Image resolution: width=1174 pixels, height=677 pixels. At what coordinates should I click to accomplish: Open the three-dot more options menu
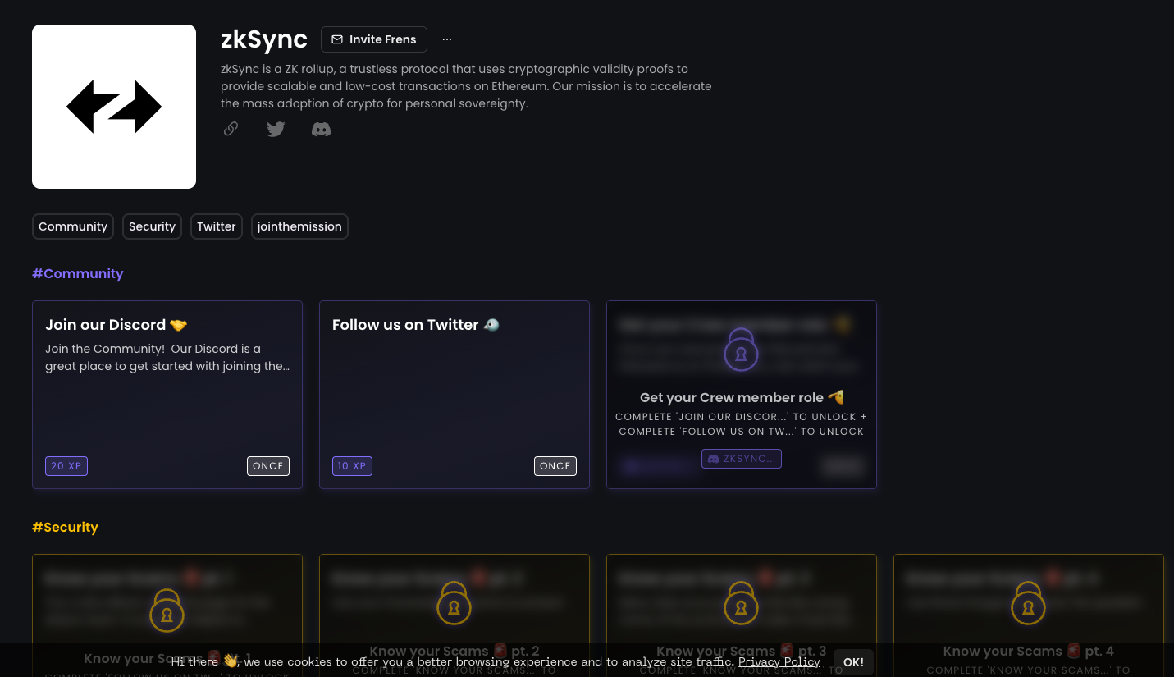pos(447,39)
